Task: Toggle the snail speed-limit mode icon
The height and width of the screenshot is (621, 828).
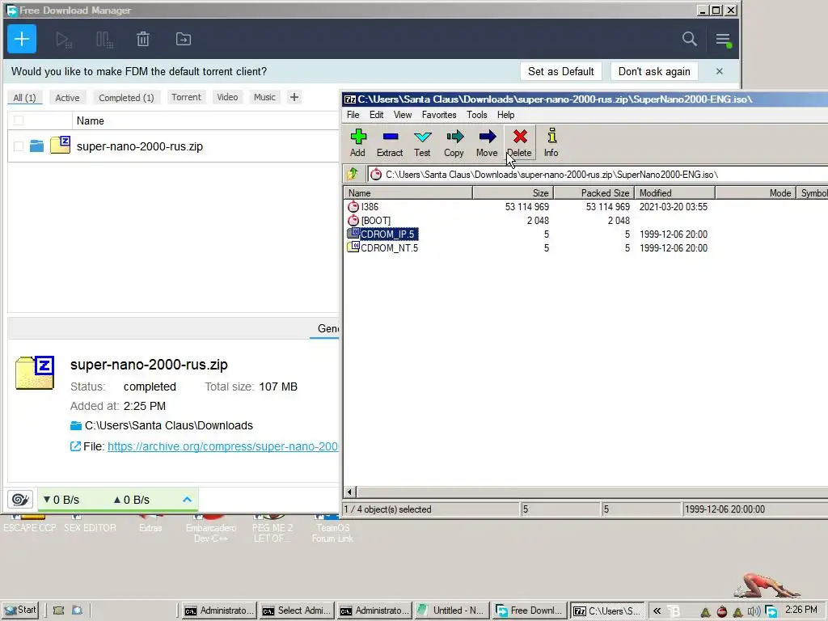Action: [x=20, y=499]
